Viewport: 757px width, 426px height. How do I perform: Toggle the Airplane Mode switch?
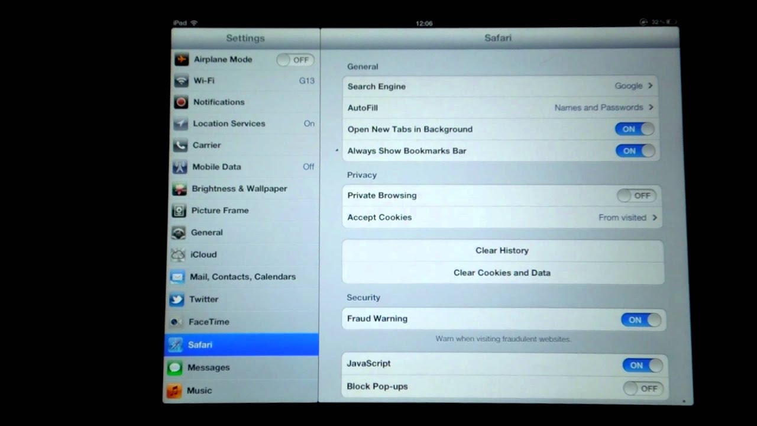pos(295,60)
